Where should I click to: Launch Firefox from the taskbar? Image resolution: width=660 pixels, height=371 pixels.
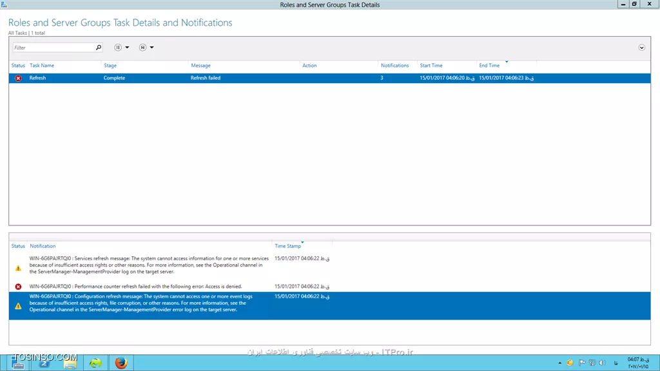pos(121,363)
